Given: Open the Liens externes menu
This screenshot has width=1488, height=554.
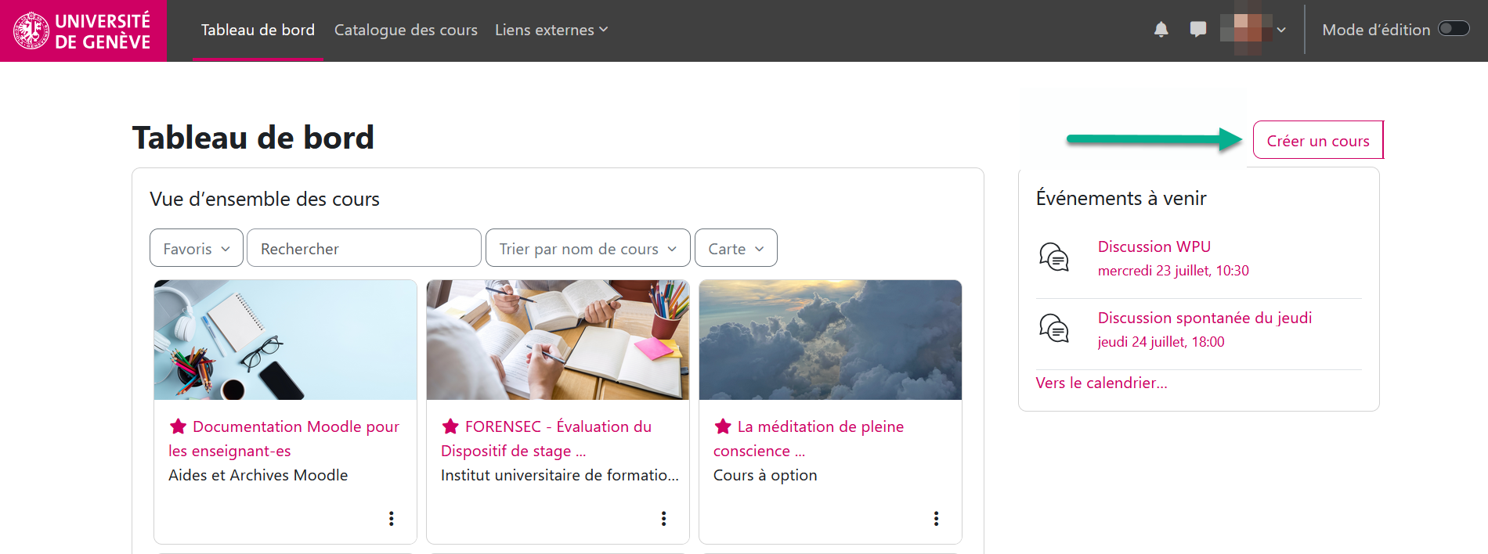Looking at the screenshot, I should pos(551,30).
